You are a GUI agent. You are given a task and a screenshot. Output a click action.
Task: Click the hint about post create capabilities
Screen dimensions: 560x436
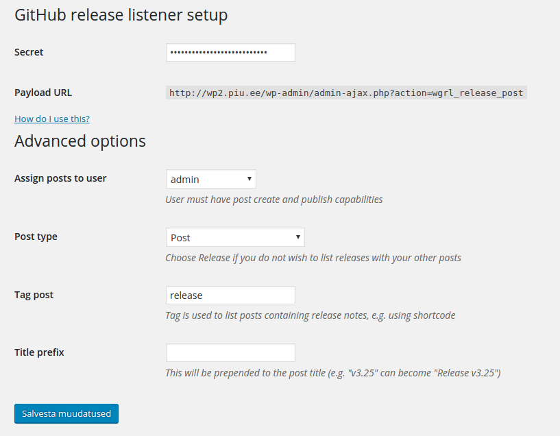[x=274, y=199]
